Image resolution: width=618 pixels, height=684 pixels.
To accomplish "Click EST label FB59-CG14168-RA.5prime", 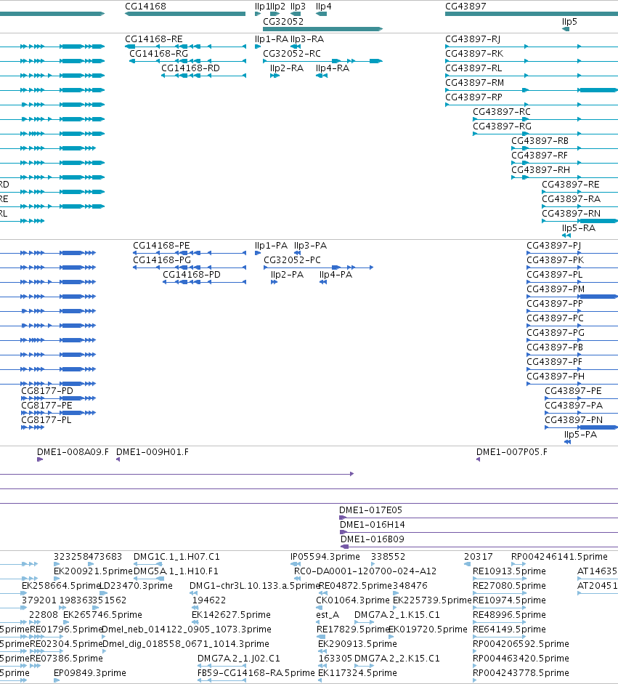I will click(256, 672).
